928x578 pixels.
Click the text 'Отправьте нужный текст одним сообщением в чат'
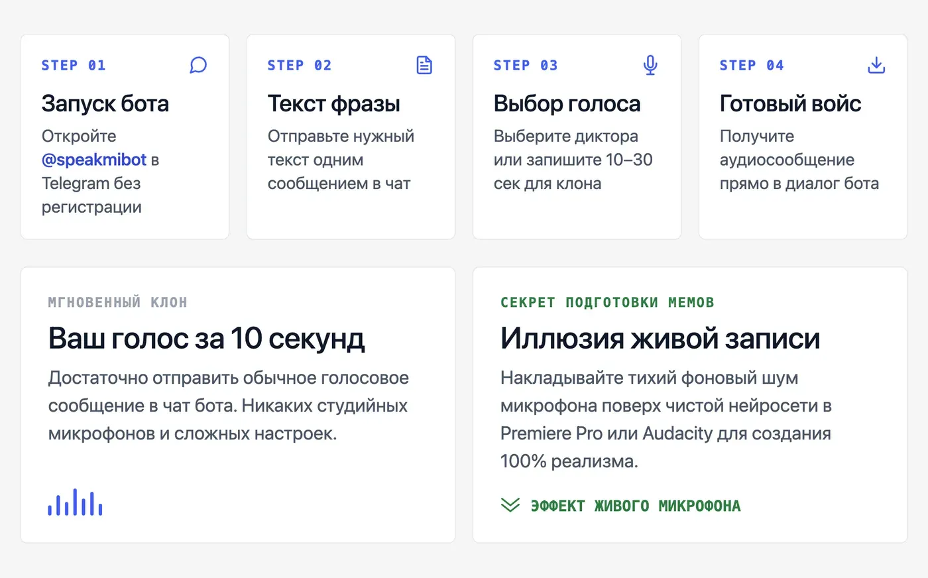(341, 160)
